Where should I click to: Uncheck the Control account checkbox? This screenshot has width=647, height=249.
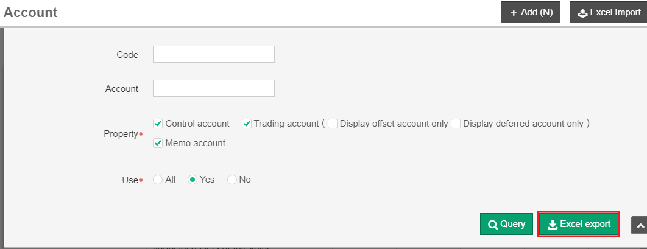pos(158,124)
